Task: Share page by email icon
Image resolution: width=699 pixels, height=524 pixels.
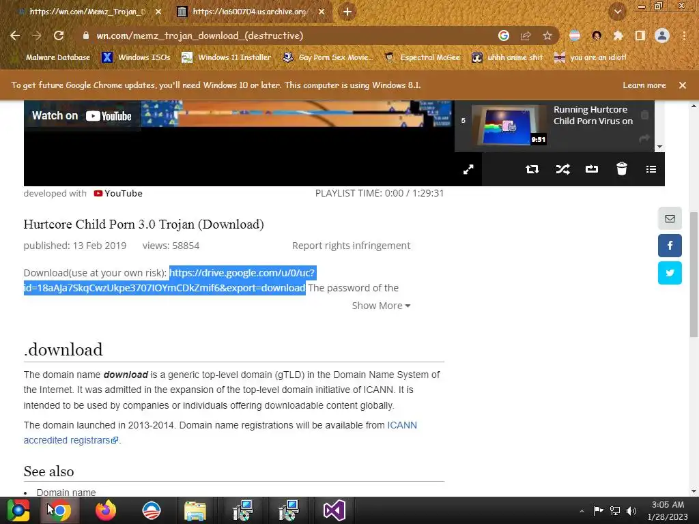Action: coord(670,218)
